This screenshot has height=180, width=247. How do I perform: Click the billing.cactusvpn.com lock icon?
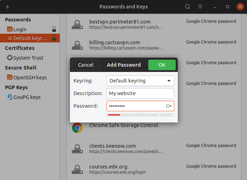[77, 45]
